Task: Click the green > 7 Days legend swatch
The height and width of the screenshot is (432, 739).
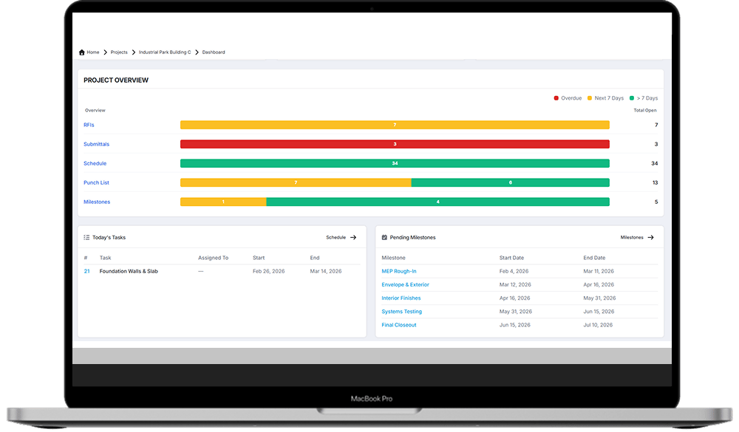Action: click(x=632, y=98)
